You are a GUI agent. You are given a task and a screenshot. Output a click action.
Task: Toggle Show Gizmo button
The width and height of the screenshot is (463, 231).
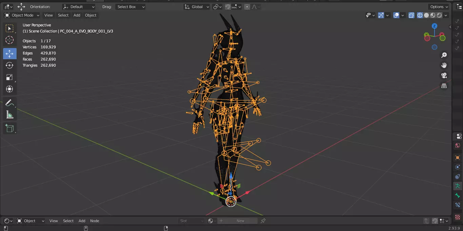[381, 15]
